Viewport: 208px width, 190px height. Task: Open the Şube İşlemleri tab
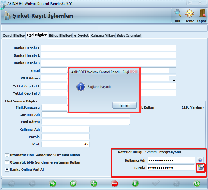coord(129,36)
